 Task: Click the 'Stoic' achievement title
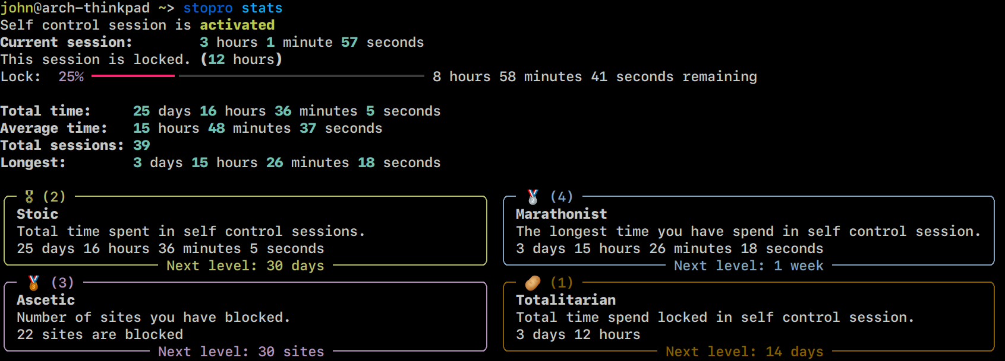coord(37,214)
